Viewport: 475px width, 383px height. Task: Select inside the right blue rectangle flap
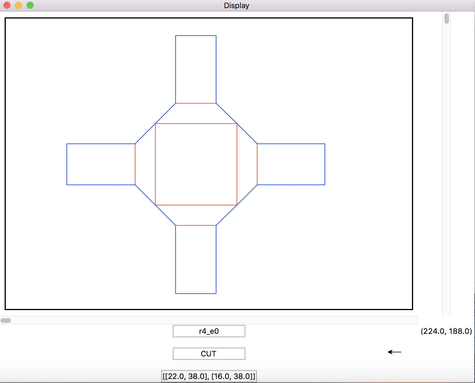coord(291,164)
